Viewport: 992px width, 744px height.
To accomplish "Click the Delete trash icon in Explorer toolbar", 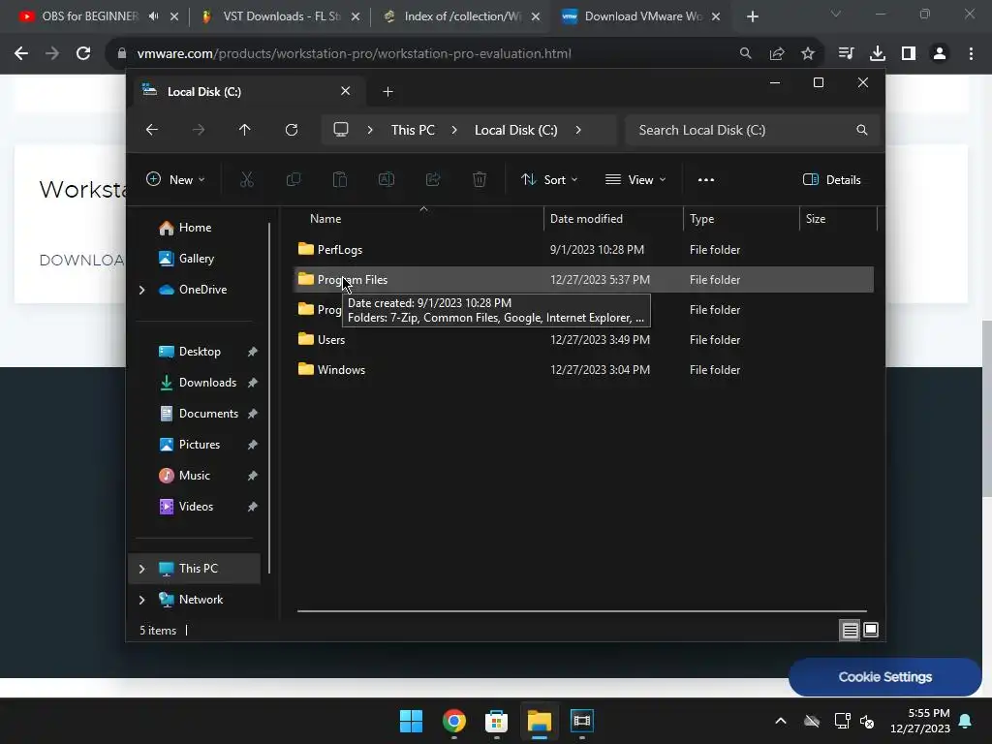I will [480, 179].
